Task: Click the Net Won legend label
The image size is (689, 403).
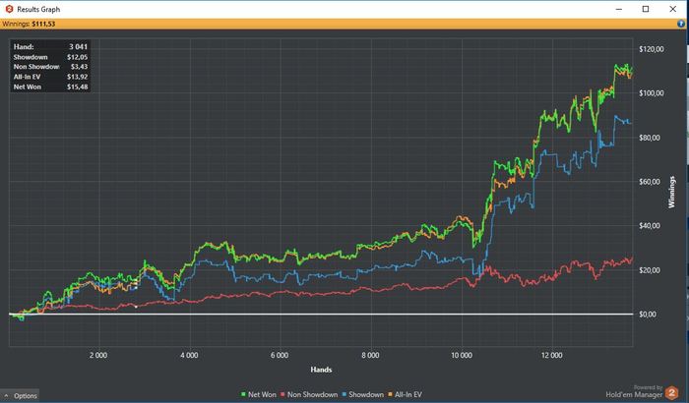Action: (262, 395)
